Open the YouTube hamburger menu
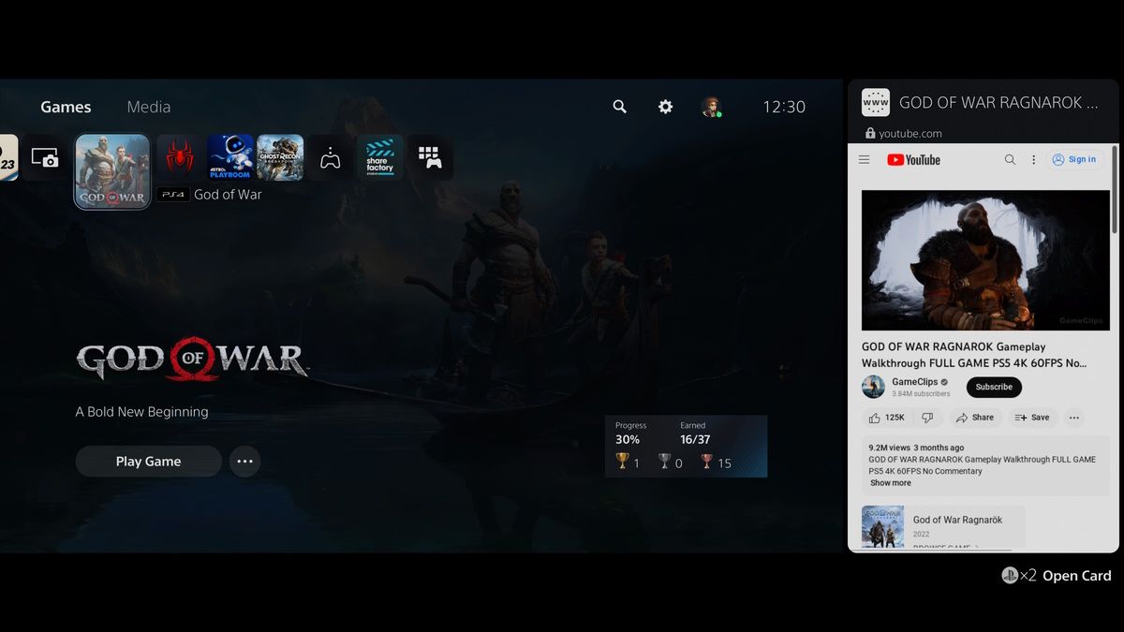Viewport: 1124px width, 632px height. [865, 160]
